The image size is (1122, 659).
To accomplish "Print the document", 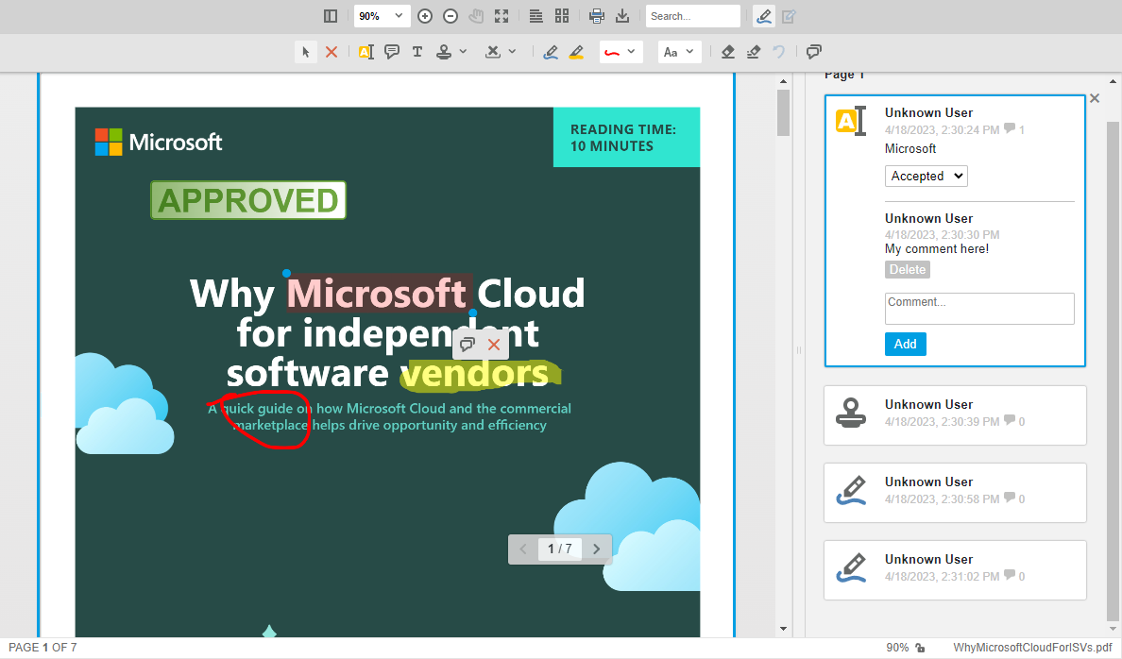I will pyautogui.click(x=596, y=16).
